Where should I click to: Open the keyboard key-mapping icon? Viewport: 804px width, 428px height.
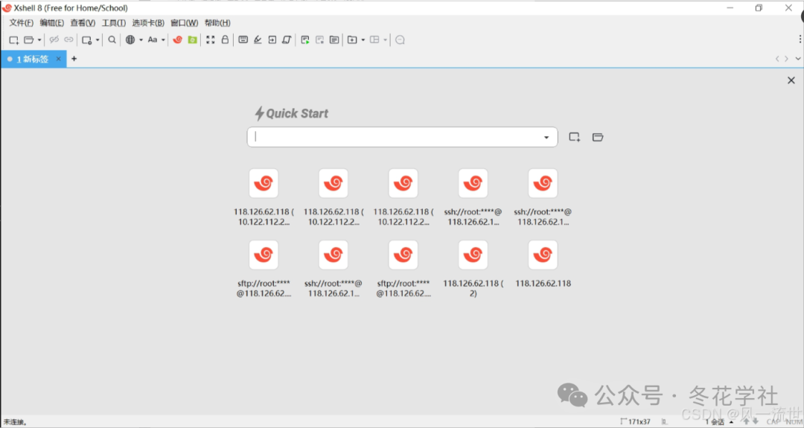[x=243, y=40]
